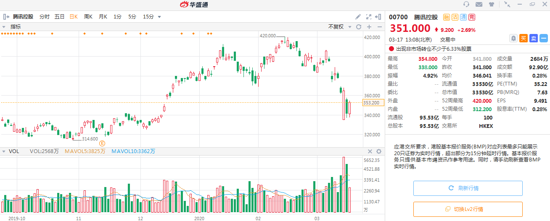
Task: Click the fullscreen chart icon
Action: (x=369, y=17)
